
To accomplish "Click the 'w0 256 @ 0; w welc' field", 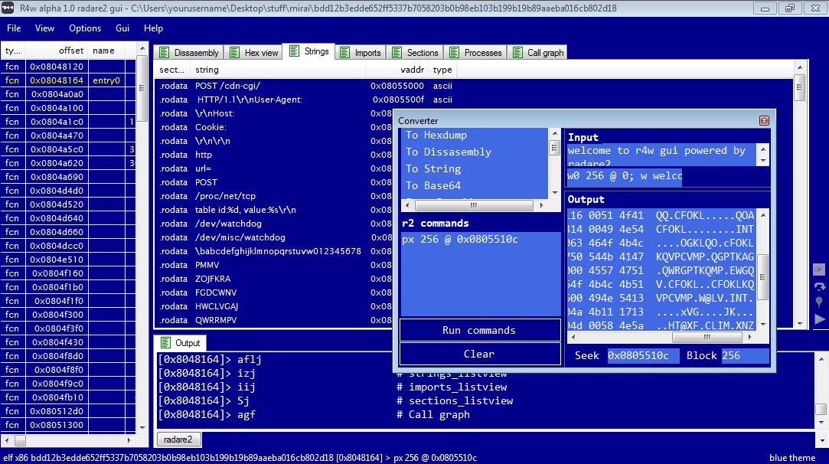I will (625, 176).
